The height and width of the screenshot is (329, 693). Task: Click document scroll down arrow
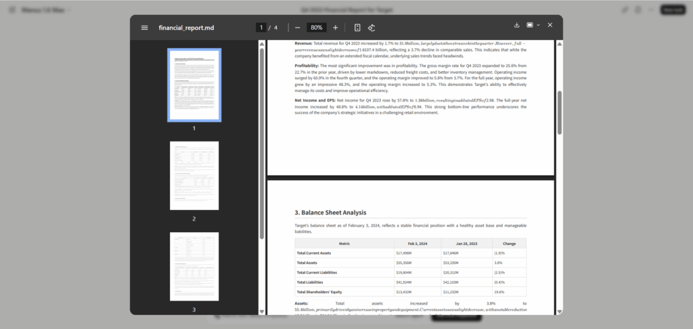tap(560, 312)
